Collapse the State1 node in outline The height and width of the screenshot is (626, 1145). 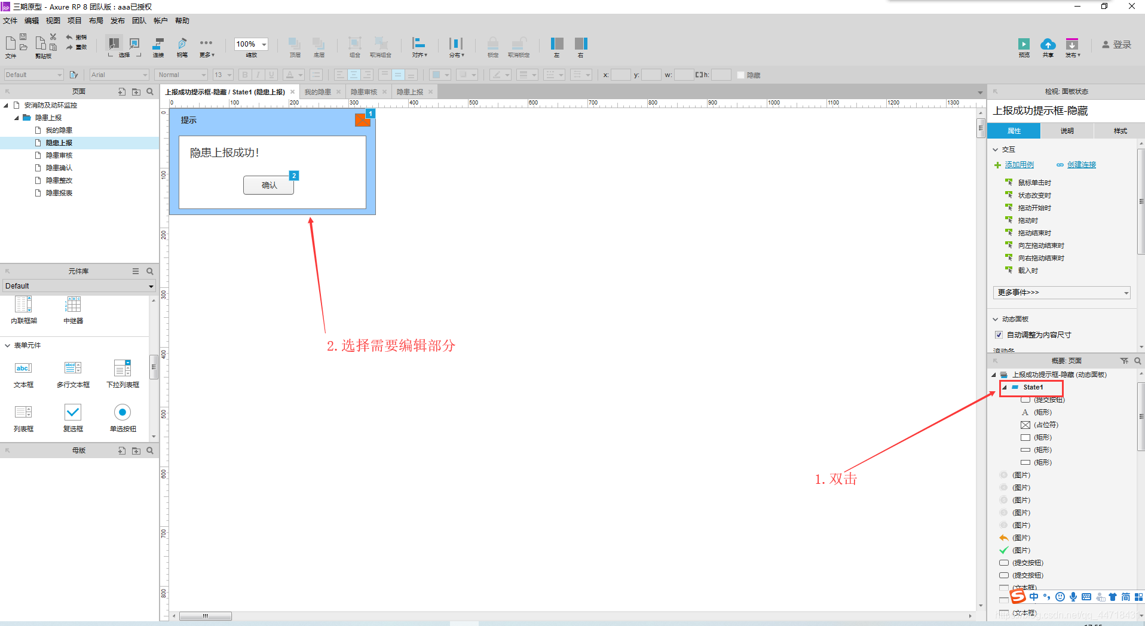click(1005, 387)
